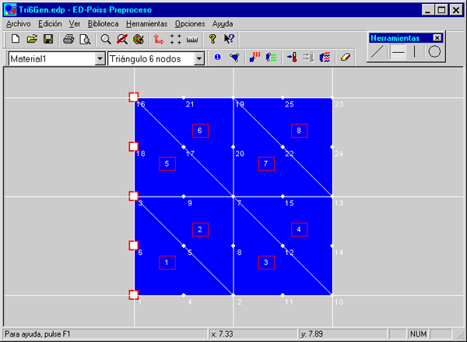This screenshot has width=467, height=342.
Task: Open a file with the folder icon
Action: coord(32,39)
